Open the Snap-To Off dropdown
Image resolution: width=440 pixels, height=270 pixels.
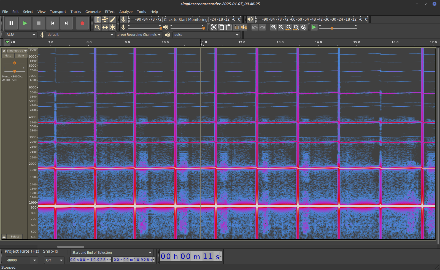point(54,260)
